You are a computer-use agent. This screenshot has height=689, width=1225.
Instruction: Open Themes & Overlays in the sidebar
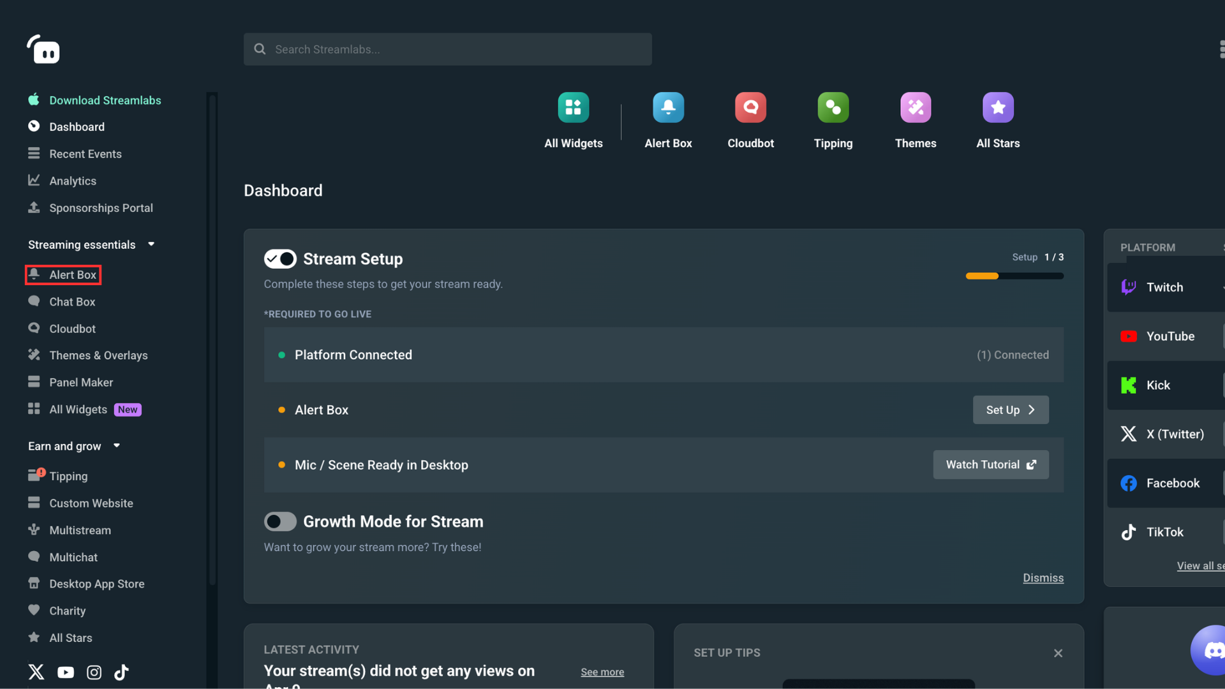(x=87, y=355)
